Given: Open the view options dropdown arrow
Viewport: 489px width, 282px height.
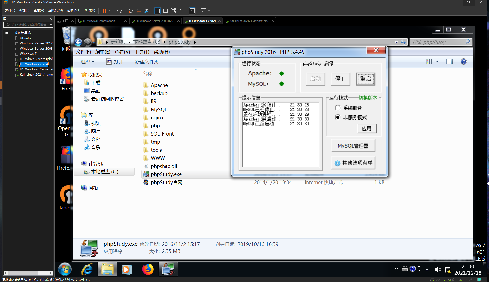Looking at the screenshot, I should [437, 62].
